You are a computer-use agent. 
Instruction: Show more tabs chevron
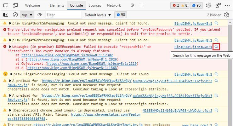click(132, 5)
